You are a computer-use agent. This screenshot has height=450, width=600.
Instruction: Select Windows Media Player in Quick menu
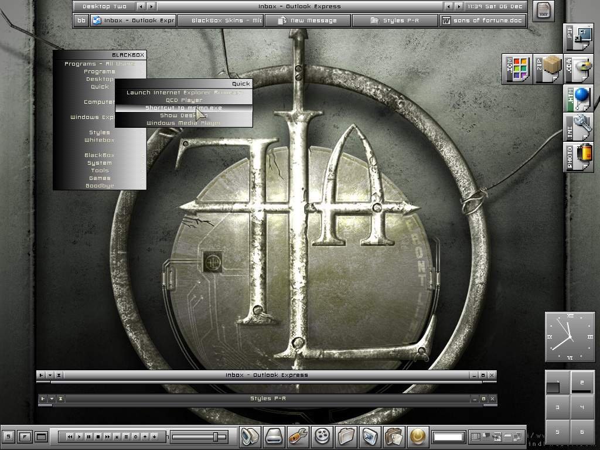183,123
